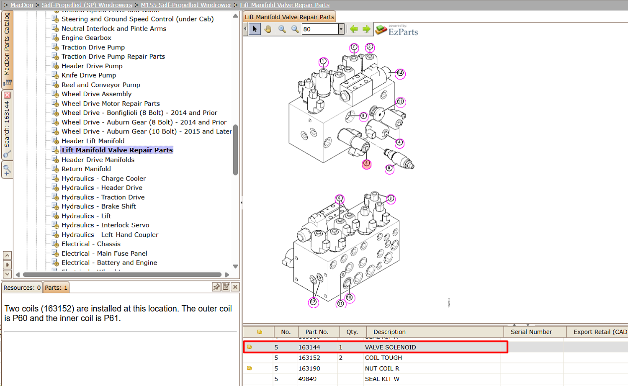Click the tree horizontal scrollbar thumb

(122, 275)
